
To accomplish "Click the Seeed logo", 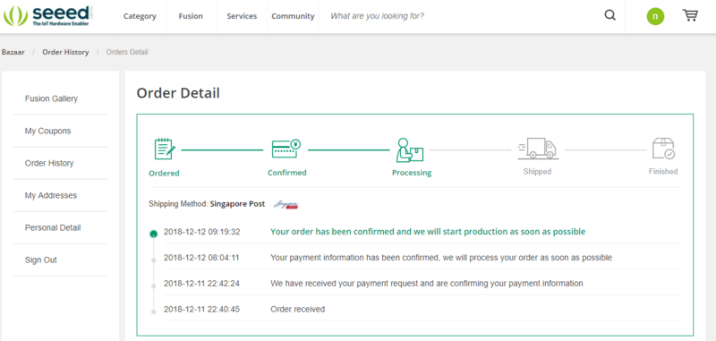I will 47,15.
